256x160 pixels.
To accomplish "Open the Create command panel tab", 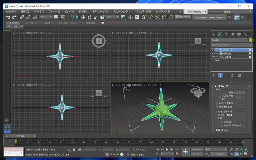I will point(213,34).
